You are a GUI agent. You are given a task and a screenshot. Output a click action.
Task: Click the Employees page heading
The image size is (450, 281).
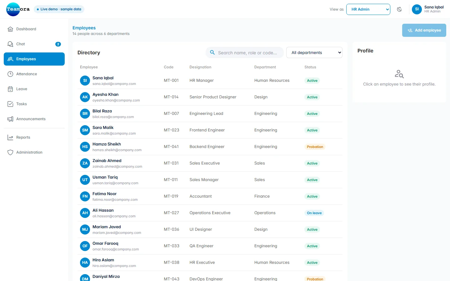pos(84,28)
